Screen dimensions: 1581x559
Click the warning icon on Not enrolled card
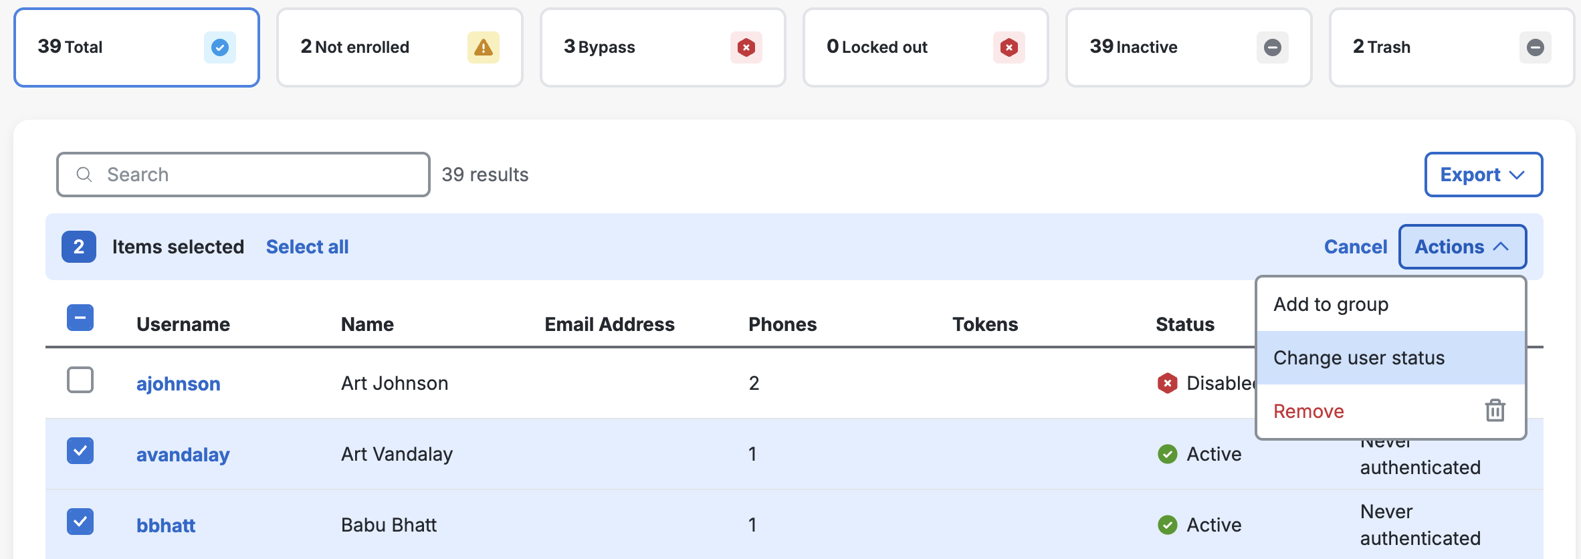coord(483,47)
